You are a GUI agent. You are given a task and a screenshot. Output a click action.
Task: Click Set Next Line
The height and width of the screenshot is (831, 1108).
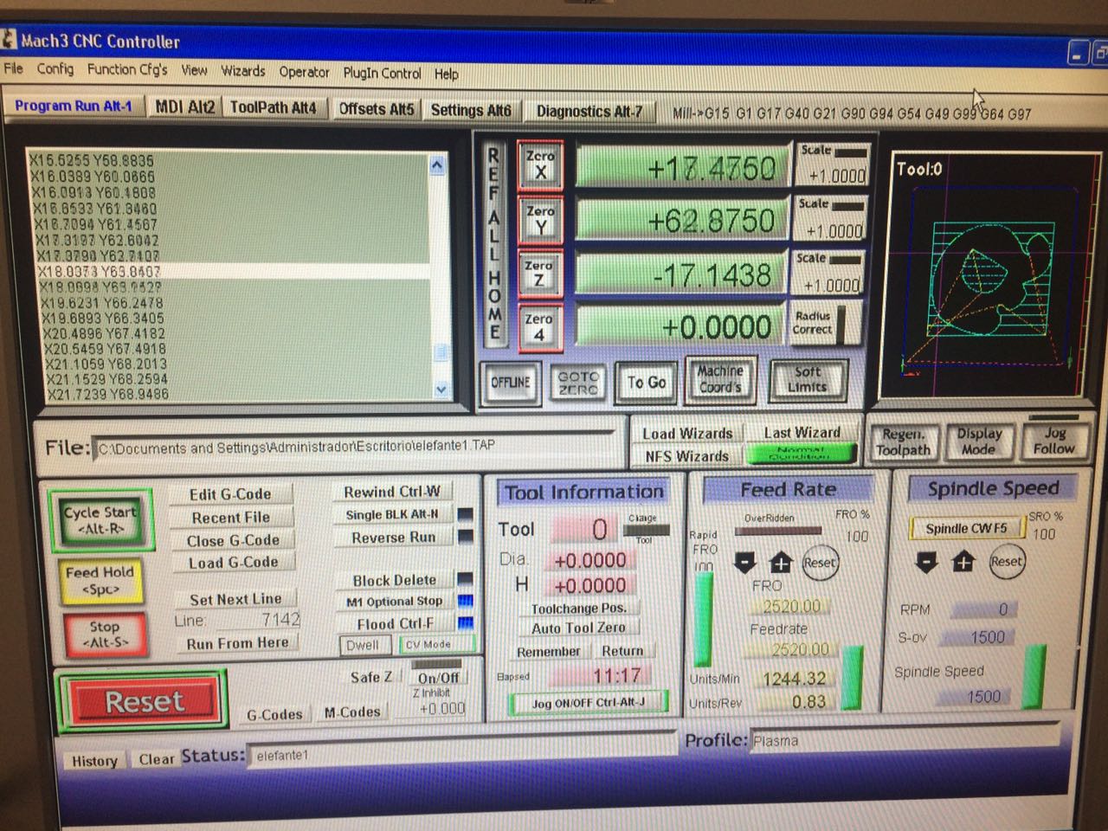point(235,599)
